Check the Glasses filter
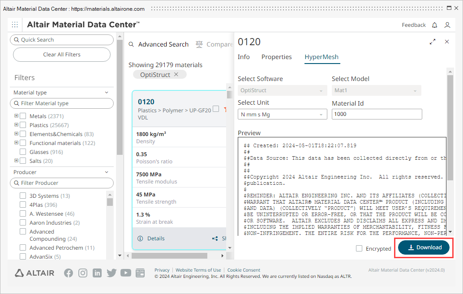This screenshot has height=294, width=463. pos(23,152)
